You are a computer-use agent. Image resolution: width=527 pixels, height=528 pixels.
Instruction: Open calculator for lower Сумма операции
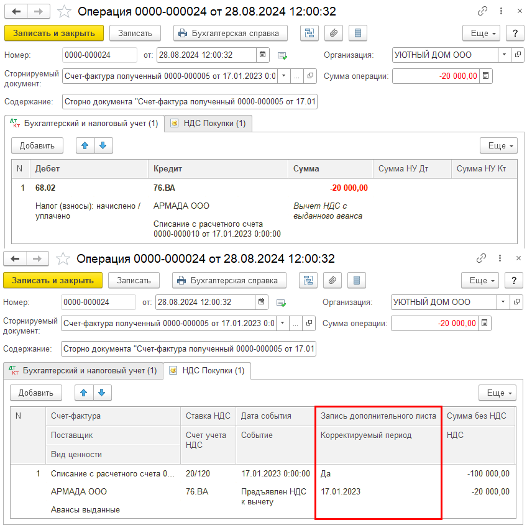[x=484, y=323]
